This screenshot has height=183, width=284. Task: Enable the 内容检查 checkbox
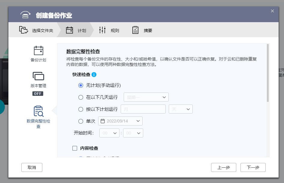pyautogui.click(x=74, y=148)
